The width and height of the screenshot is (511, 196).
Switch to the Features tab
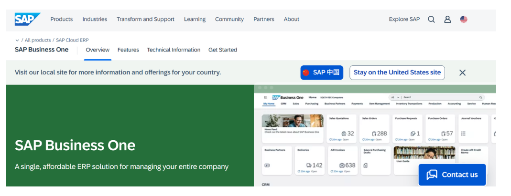(128, 50)
